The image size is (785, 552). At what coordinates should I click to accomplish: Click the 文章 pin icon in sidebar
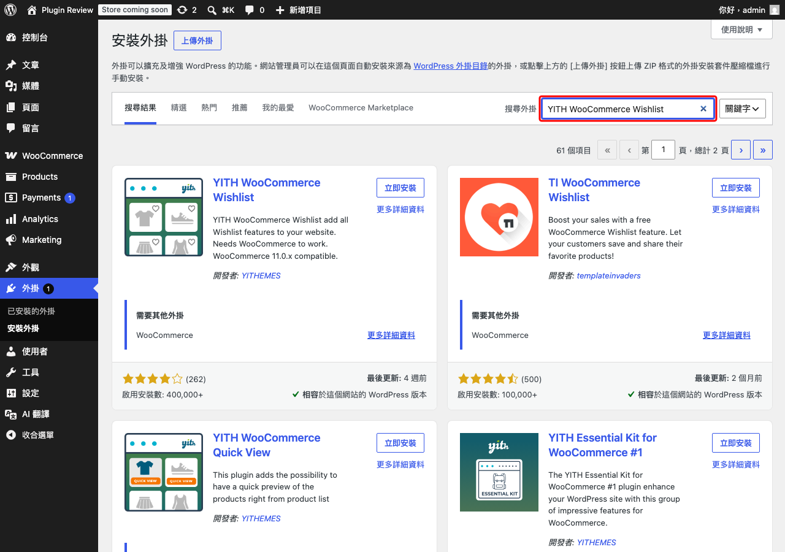pos(11,65)
